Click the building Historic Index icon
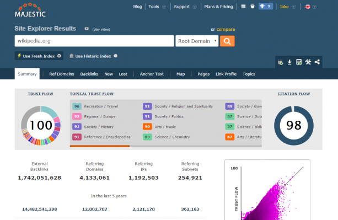Image resolution: width=338 pixels, height=220 pixels. (72, 56)
